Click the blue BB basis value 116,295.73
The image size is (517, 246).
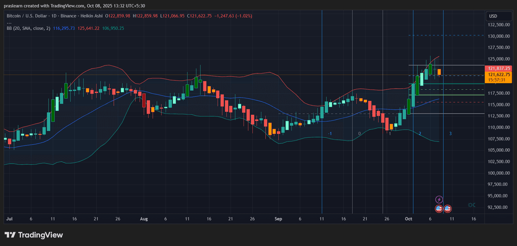coord(64,28)
